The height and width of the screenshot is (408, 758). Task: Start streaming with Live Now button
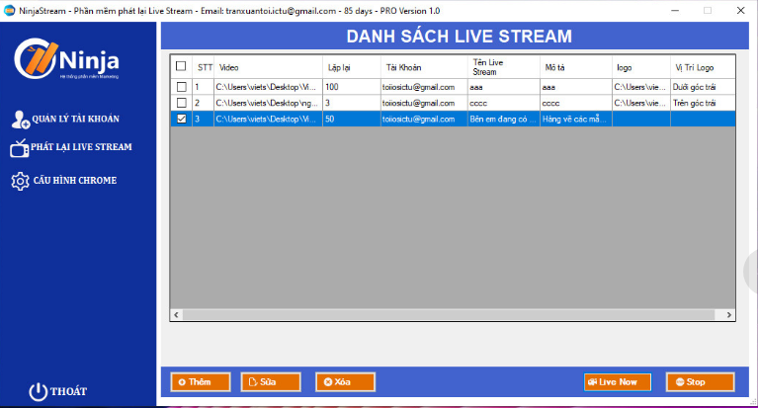618,382
